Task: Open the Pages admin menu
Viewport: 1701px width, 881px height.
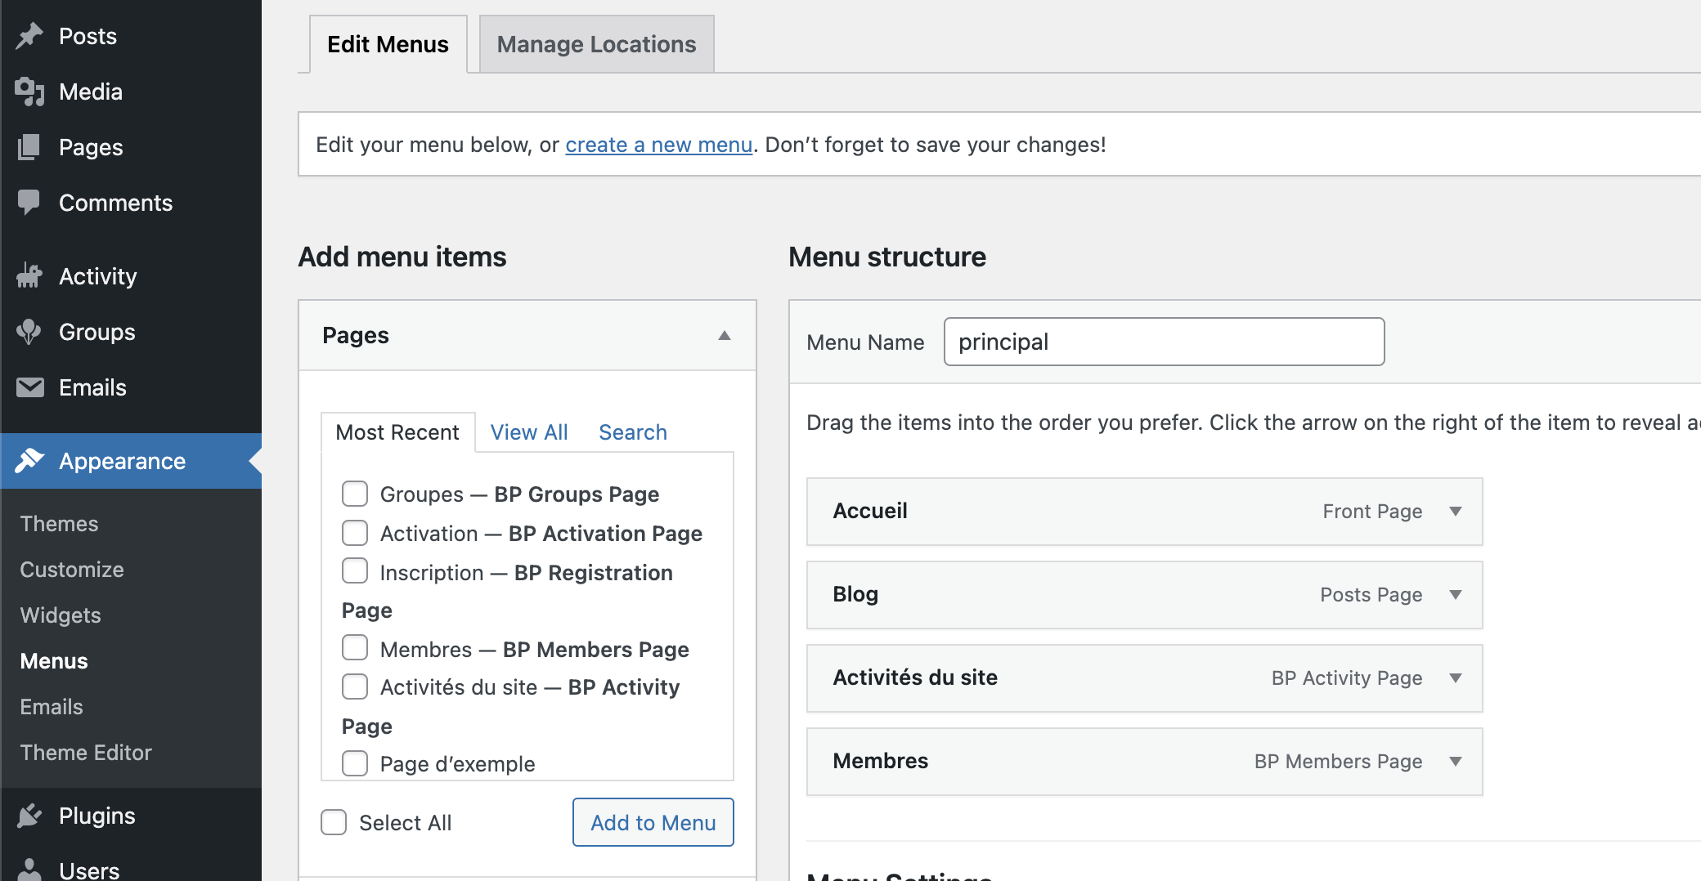Action: (131, 147)
